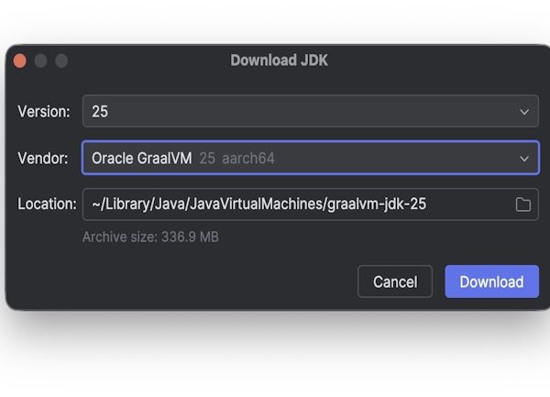This screenshot has height=397, width=550.
Task: Click the Archive size: 336.9 MB text
Action: (x=150, y=237)
